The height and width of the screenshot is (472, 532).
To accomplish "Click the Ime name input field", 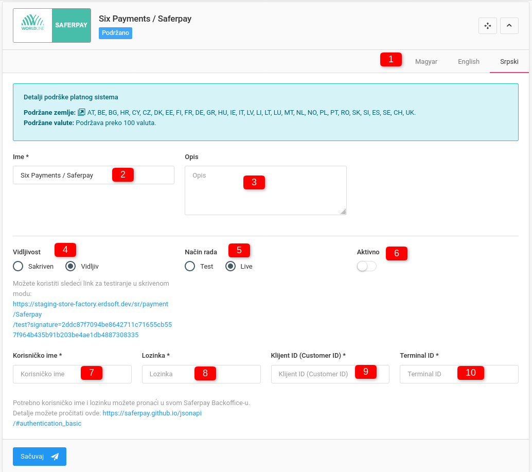I will (x=62, y=176).
